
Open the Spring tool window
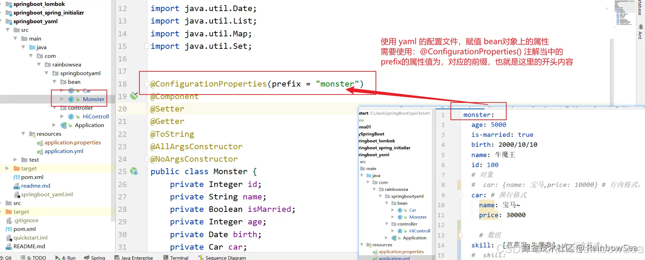94,258
